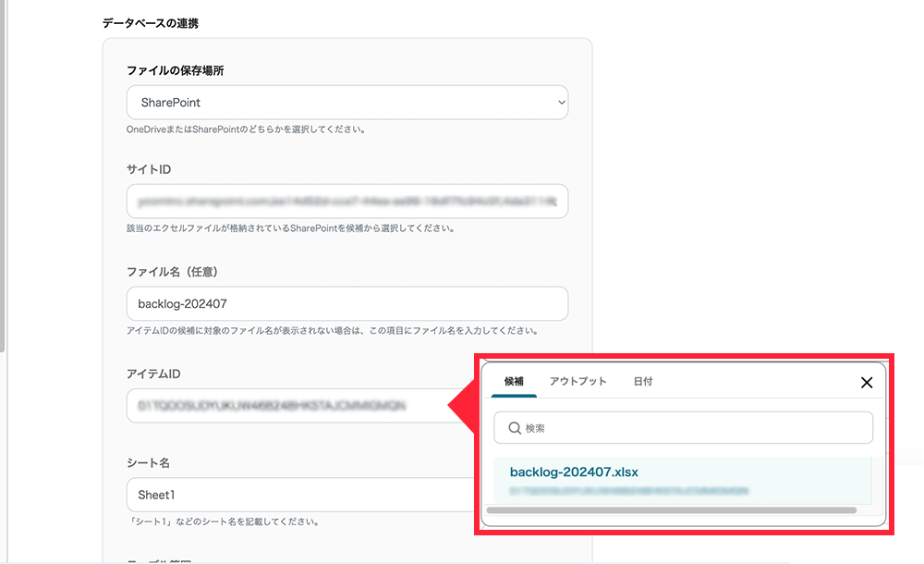924x564 pixels.
Task: Click the シート名 label
Action: [x=148, y=462]
